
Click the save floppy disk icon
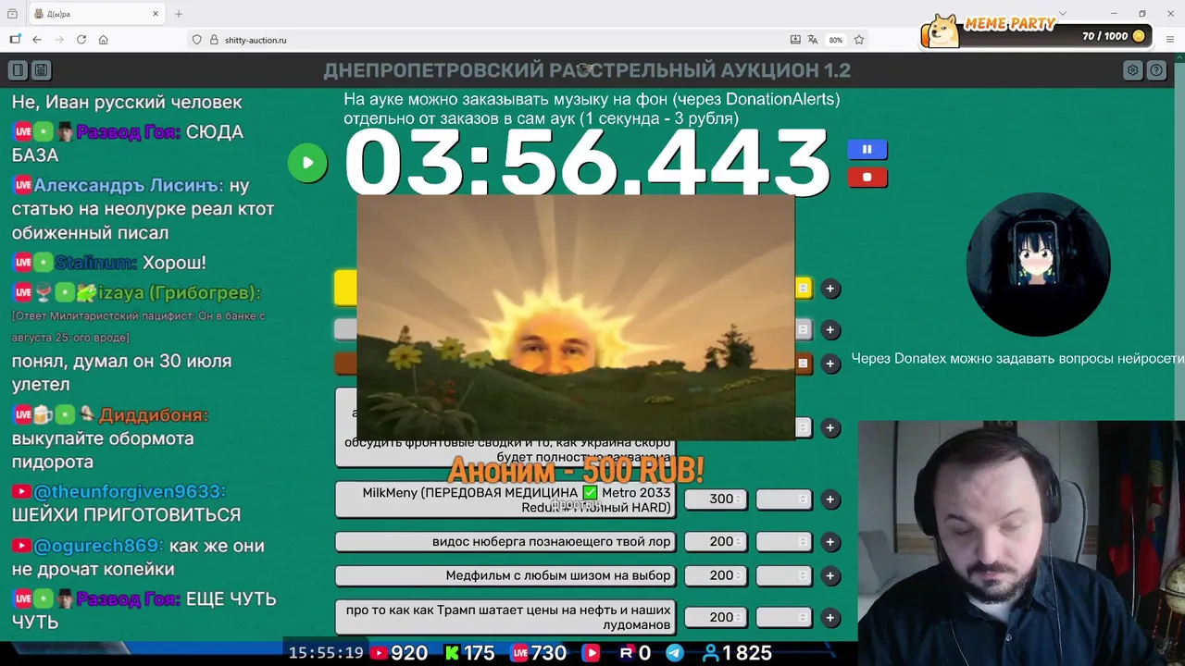(41, 70)
